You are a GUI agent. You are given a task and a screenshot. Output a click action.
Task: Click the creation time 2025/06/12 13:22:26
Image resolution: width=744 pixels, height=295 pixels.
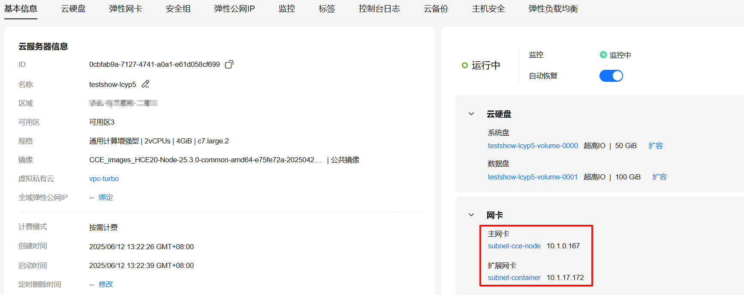tap(142, 247)
